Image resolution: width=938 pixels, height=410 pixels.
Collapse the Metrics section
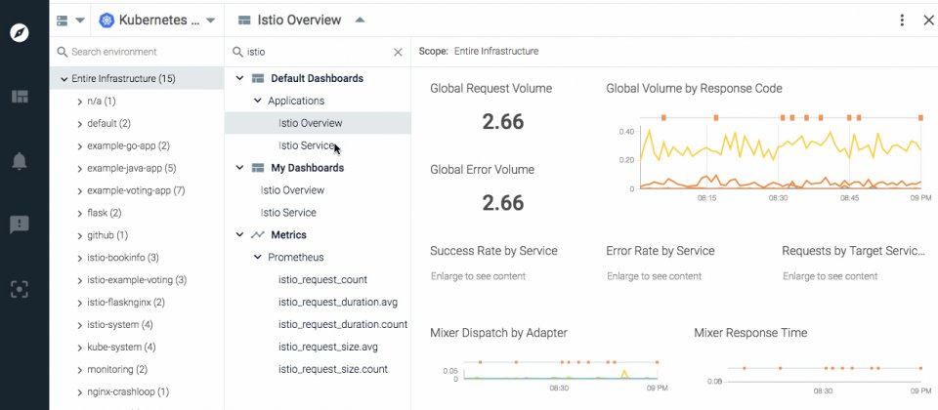(240, 235)
